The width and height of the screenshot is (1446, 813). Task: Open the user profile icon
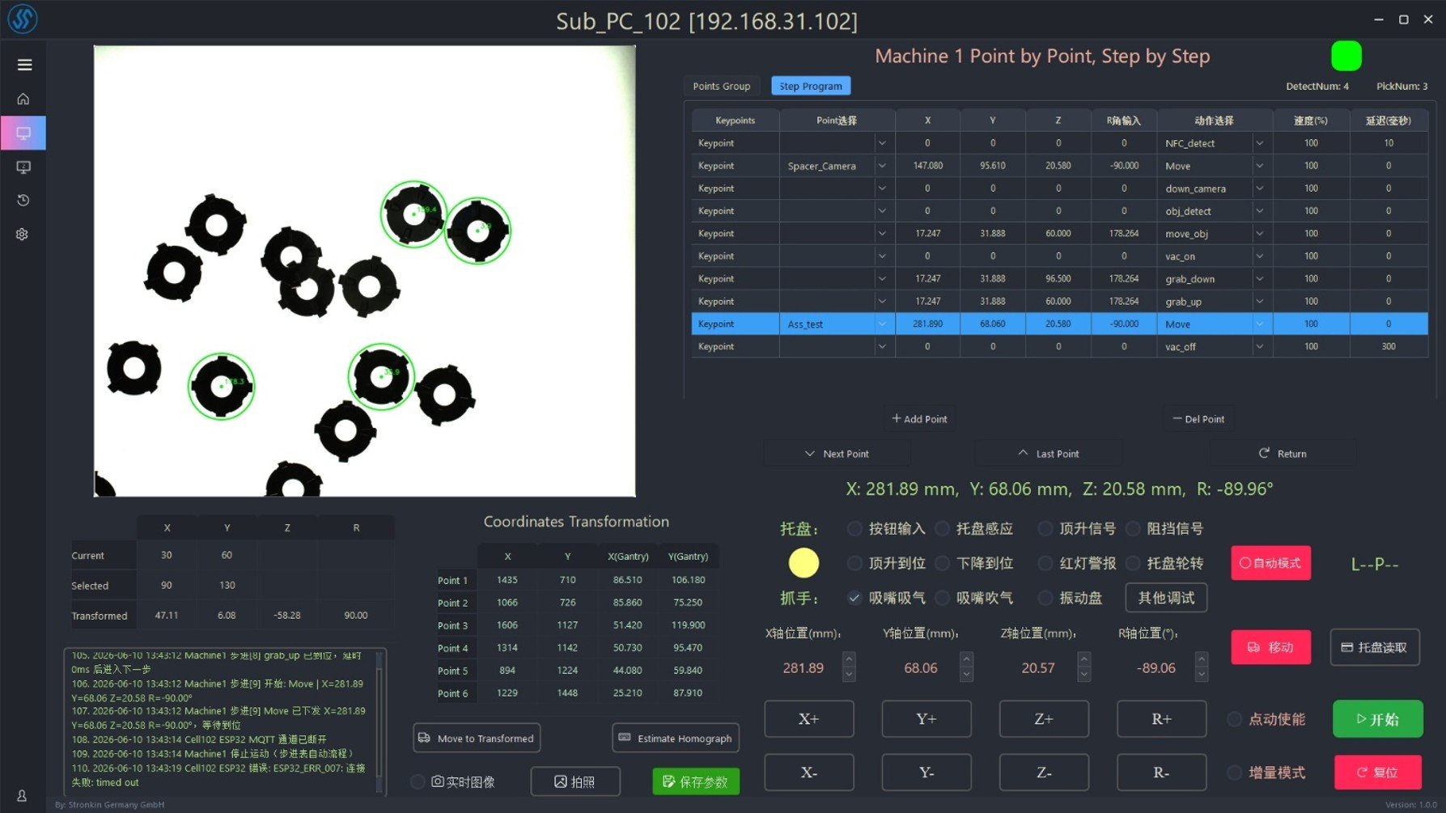point(22,796)
